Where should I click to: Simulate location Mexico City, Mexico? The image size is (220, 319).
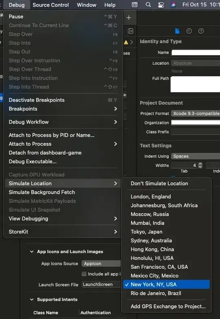coord(166,275)
